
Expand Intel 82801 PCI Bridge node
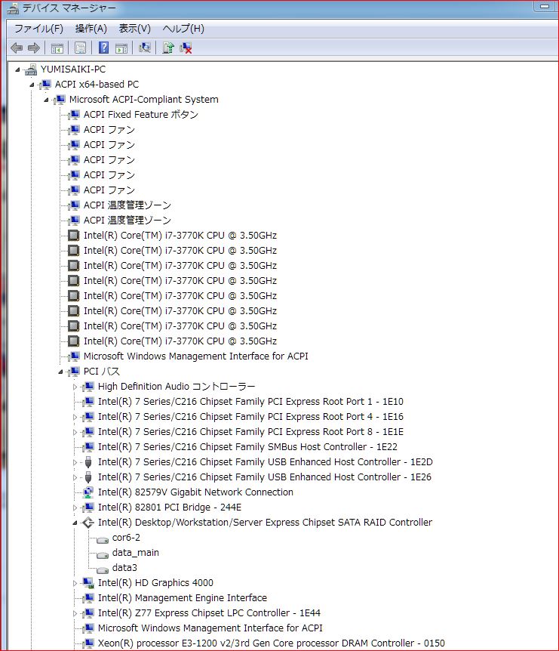(x=75, y=508)
